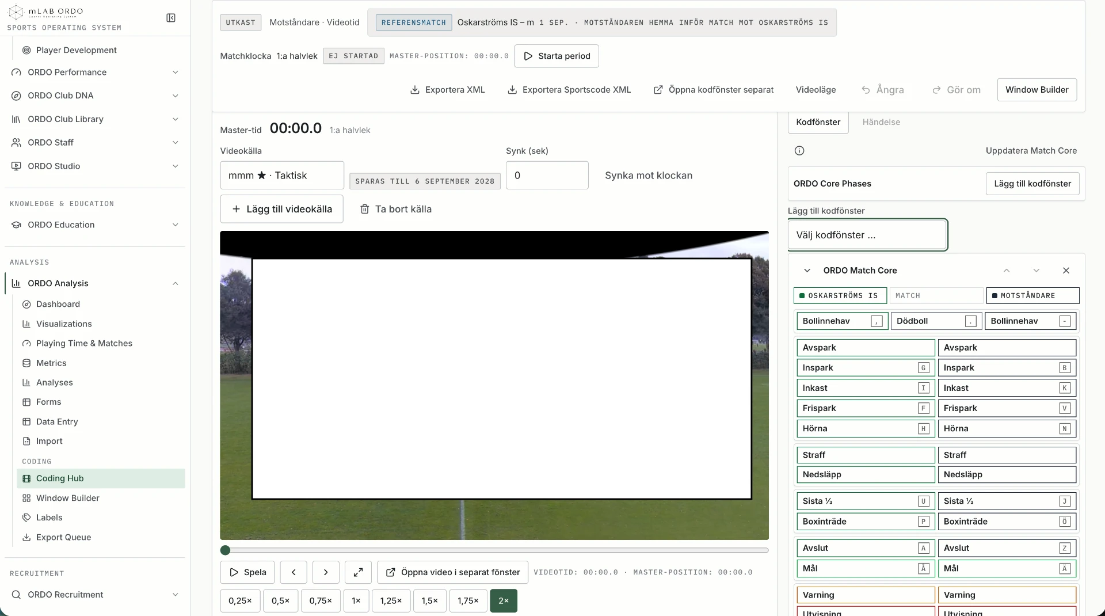Set playback speed to 1,5×
This screenshot has width=1105, height=616.
pos(429,601)
